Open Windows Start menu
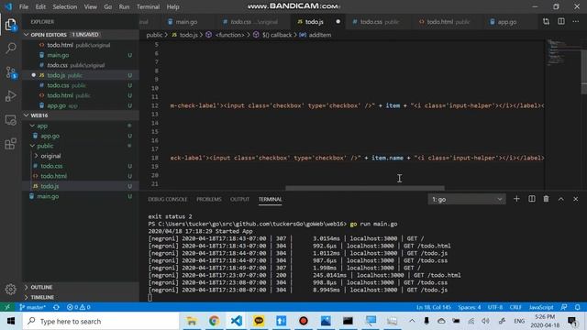587x330 pixels. [11, 321]
